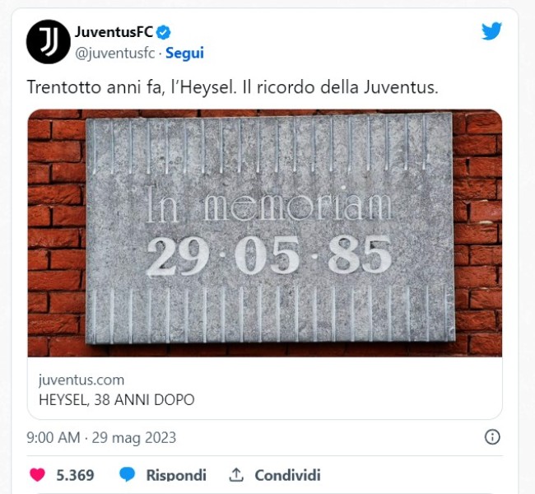Viewport: 535px width, 494px height.
Task: Click the Condividi share label
Action: pos(287,475)
